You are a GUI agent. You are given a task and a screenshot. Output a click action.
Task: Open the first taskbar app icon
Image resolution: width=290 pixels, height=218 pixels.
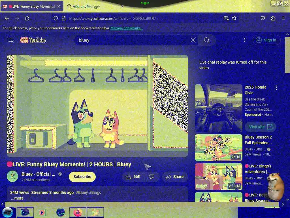pos(25,212)
